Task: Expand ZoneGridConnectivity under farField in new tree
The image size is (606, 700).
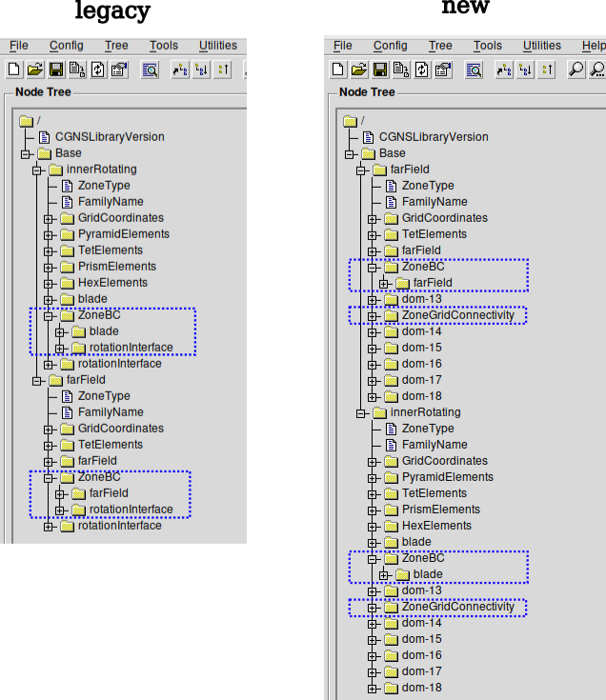Action: click(373, 315)
